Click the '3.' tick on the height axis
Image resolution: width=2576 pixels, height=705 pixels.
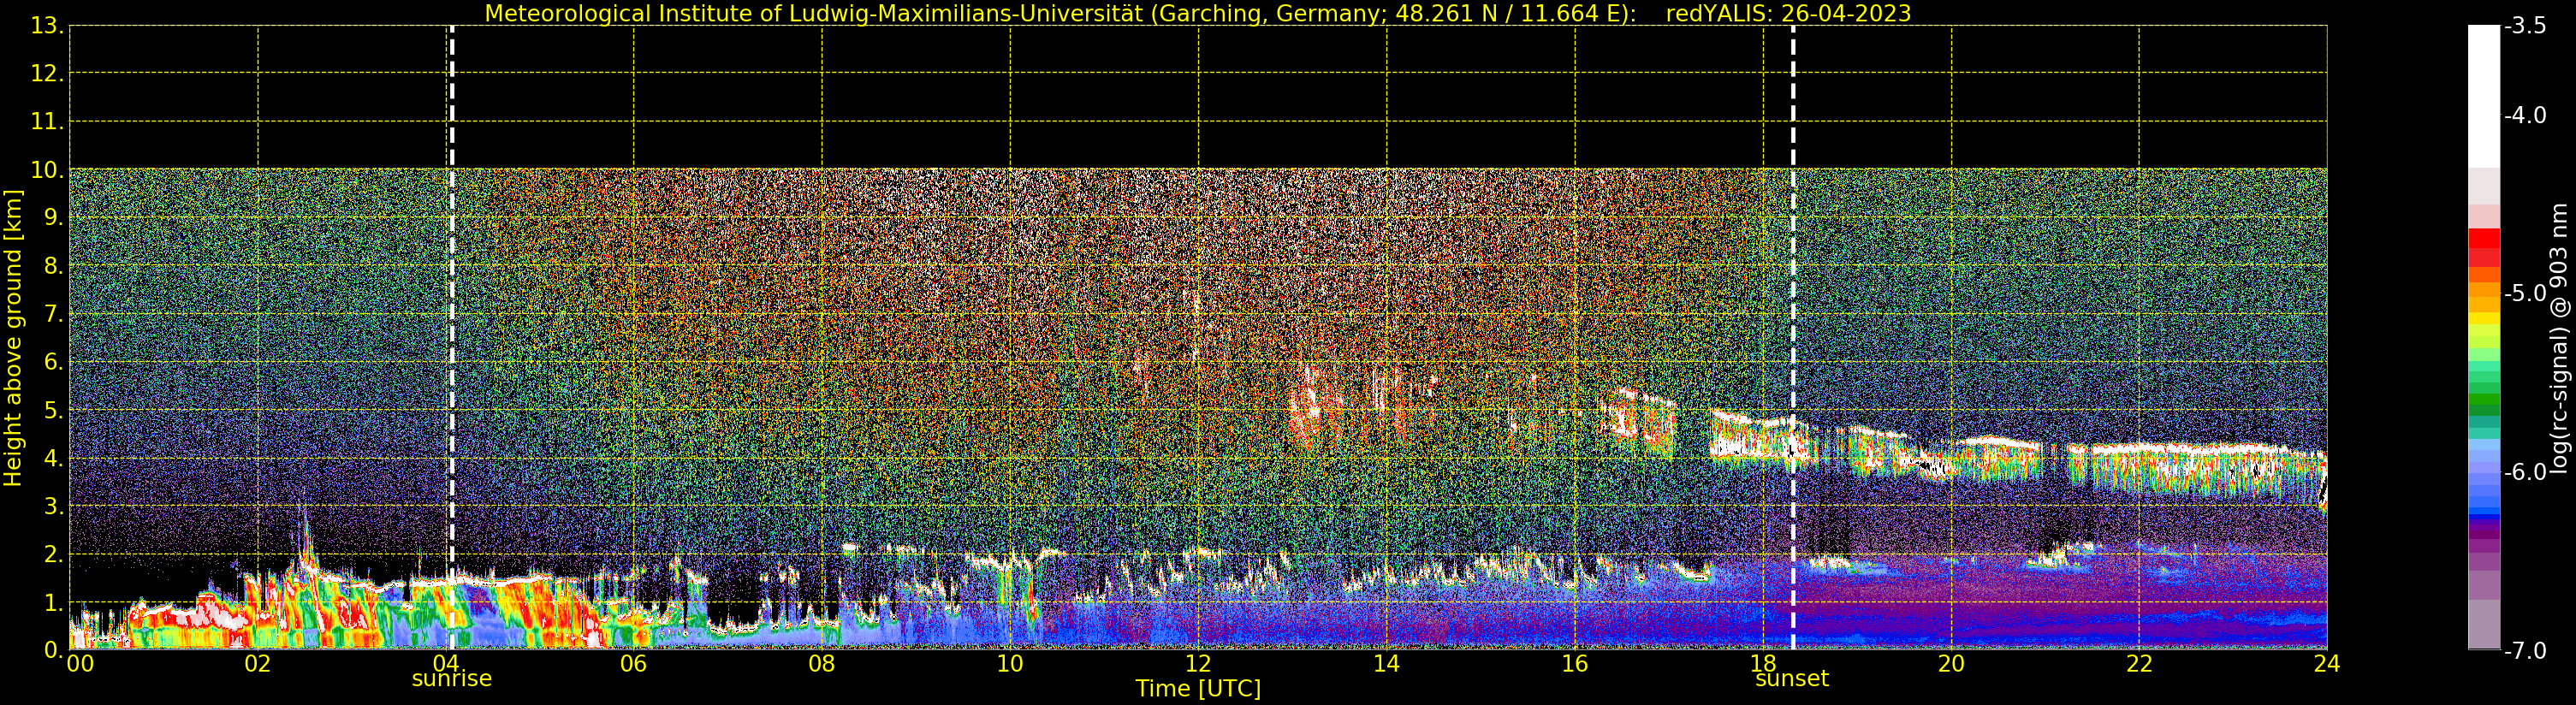pos(54,506)
